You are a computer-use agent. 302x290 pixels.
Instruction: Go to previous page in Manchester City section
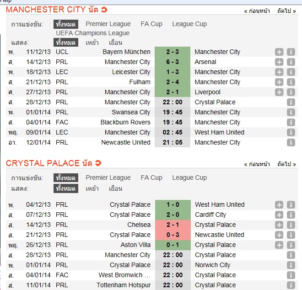pyautogui.click(x=257, y=10)
